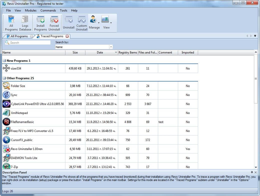Open the File menu
Viewport: 260px width, 196px height.
point(8,10)
